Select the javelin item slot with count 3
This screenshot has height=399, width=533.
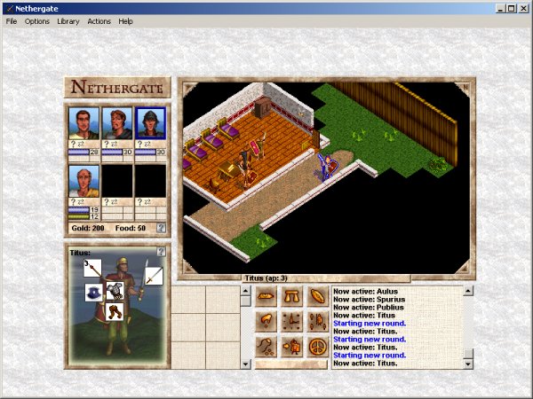click(x=92, y=267)
